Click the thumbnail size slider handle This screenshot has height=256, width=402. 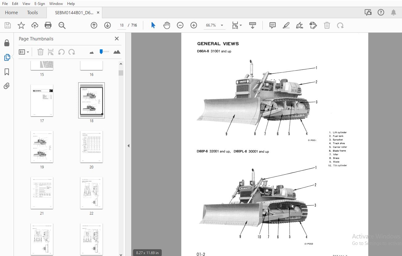[101, 52]
